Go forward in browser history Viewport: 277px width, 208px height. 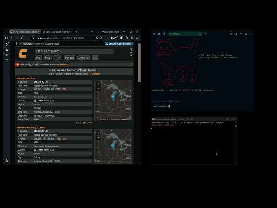tap(17, 38)
